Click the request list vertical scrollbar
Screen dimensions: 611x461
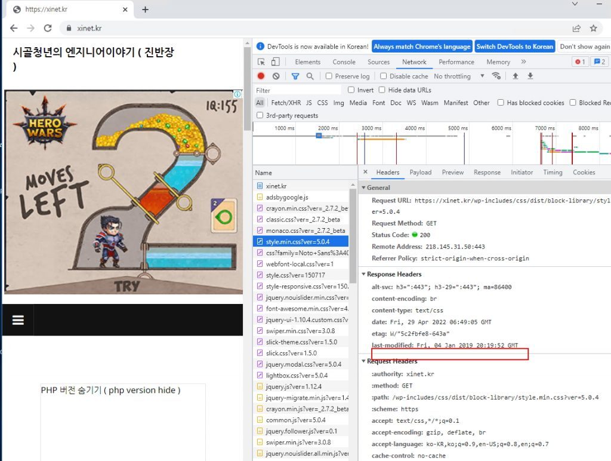353,236
